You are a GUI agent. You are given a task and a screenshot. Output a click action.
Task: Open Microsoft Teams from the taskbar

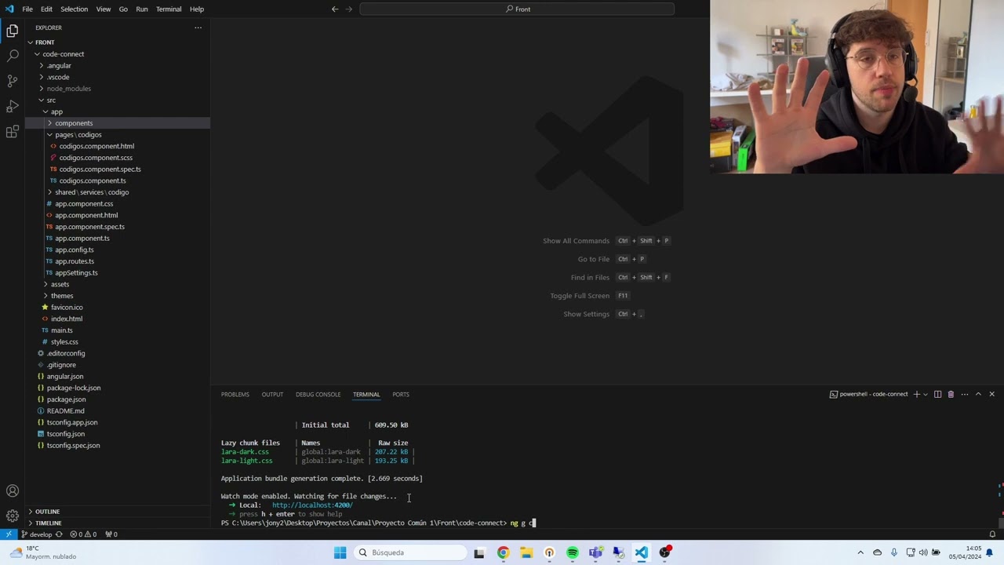[595, 552]
